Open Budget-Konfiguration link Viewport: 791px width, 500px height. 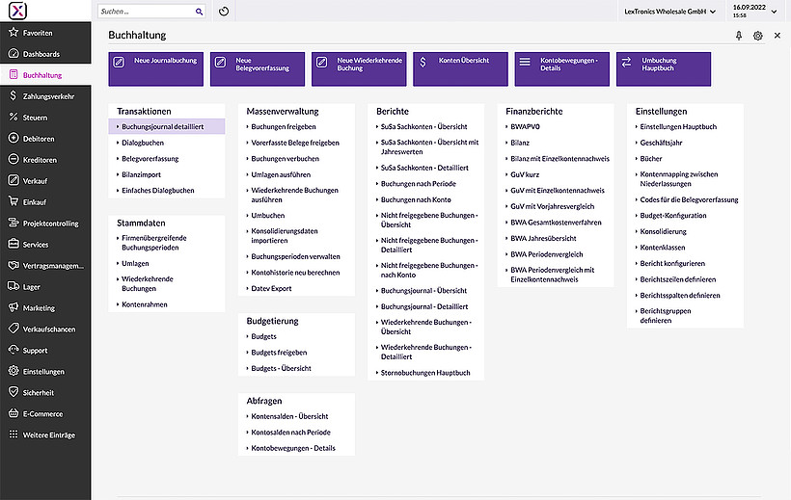[673, 215]
